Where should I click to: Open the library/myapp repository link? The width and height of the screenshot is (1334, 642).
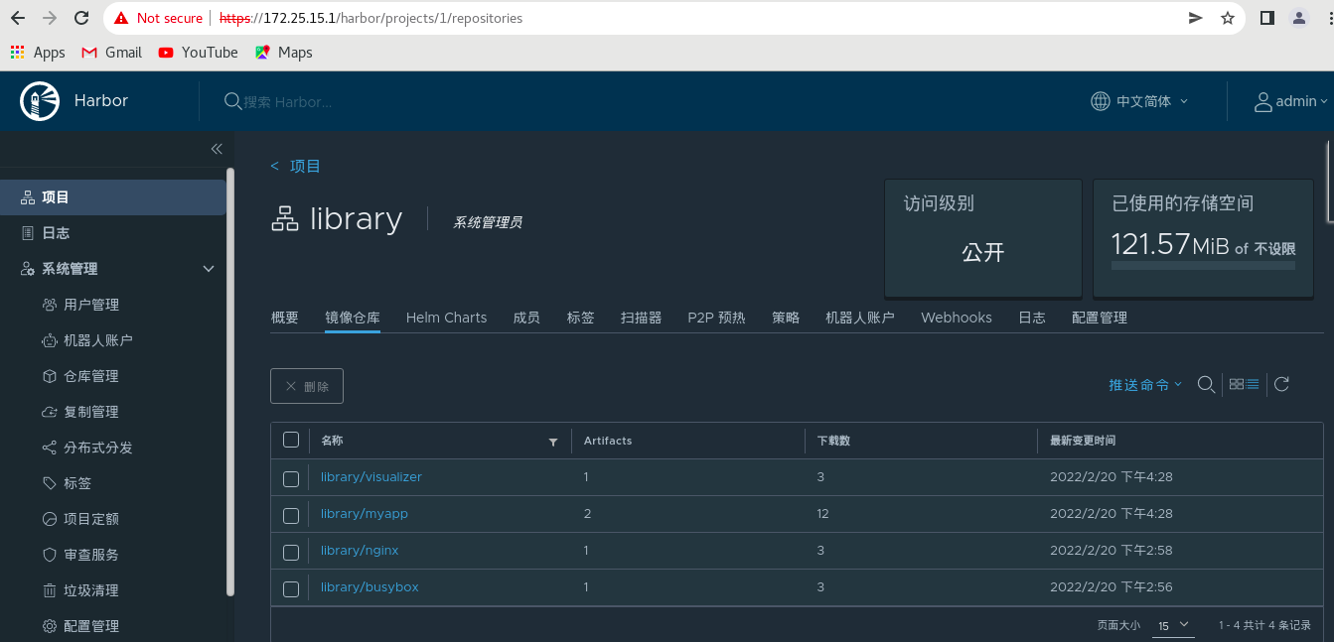tap(365, 514)
